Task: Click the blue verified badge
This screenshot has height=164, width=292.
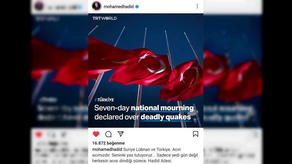Action: (137, 7)
